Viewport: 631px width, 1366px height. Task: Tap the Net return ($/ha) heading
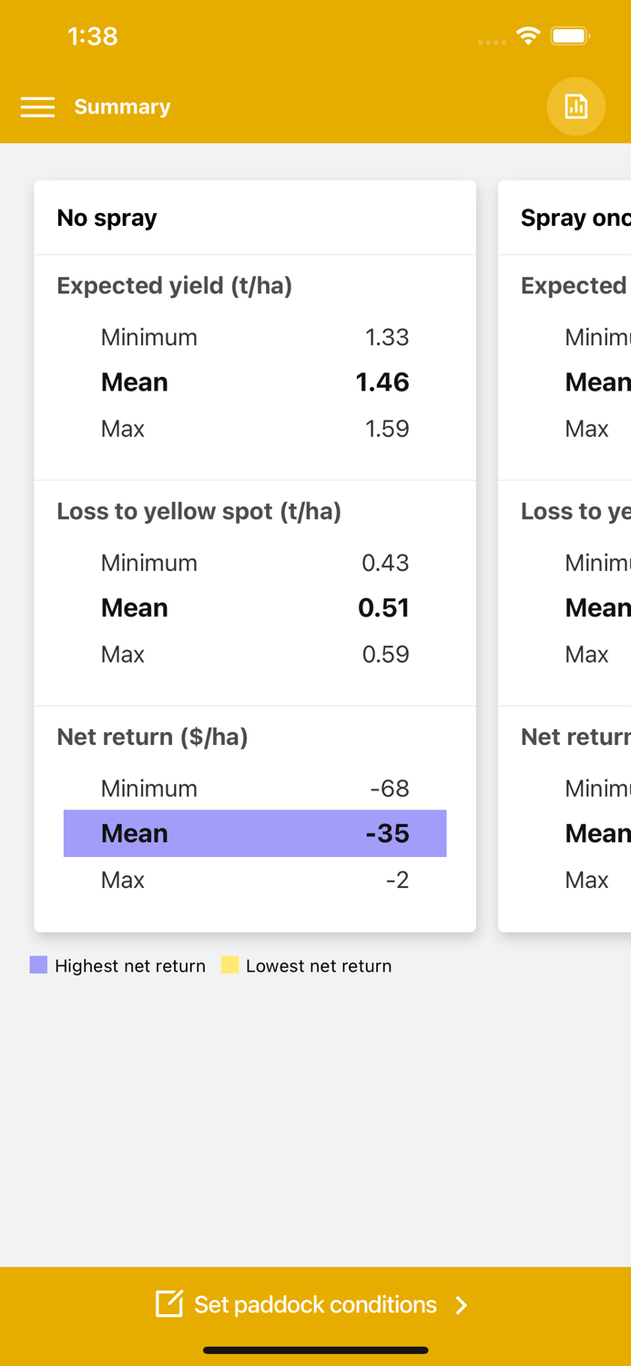[x=152, y=737]
